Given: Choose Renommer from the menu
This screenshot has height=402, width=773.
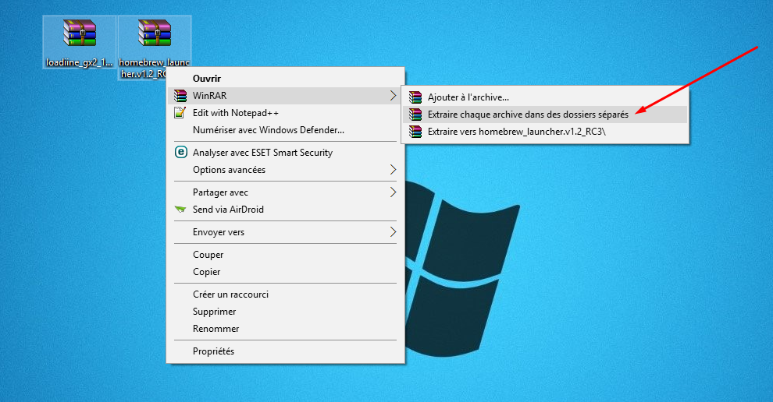Looking at the screenshot, I should tap(285, 329).
